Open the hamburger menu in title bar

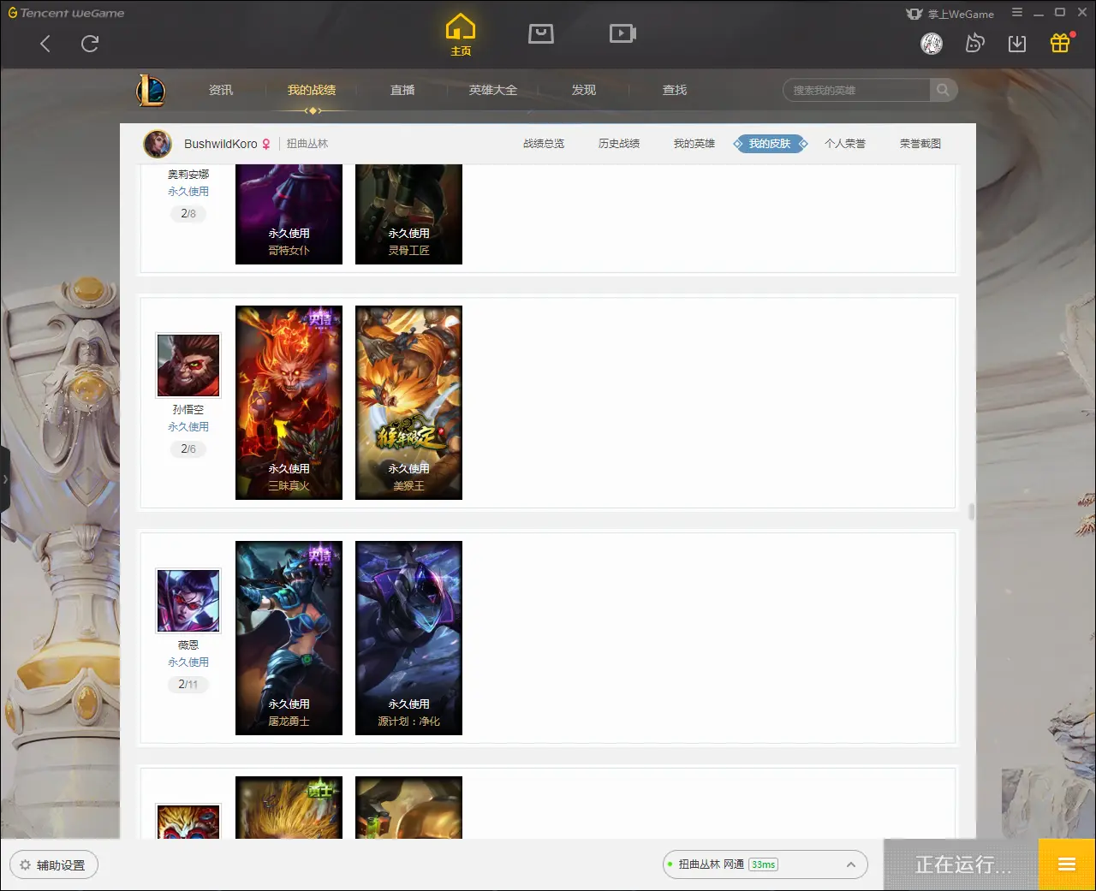tap(1017, 13)
